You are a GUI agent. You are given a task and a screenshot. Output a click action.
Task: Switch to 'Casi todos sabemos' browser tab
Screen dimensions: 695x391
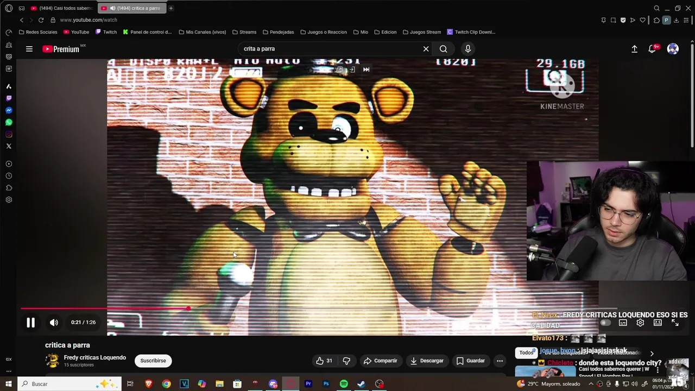(x=61, y=8)
